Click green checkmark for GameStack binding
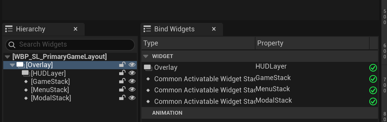This screenshot has width=387, height=122. (373, 79)
